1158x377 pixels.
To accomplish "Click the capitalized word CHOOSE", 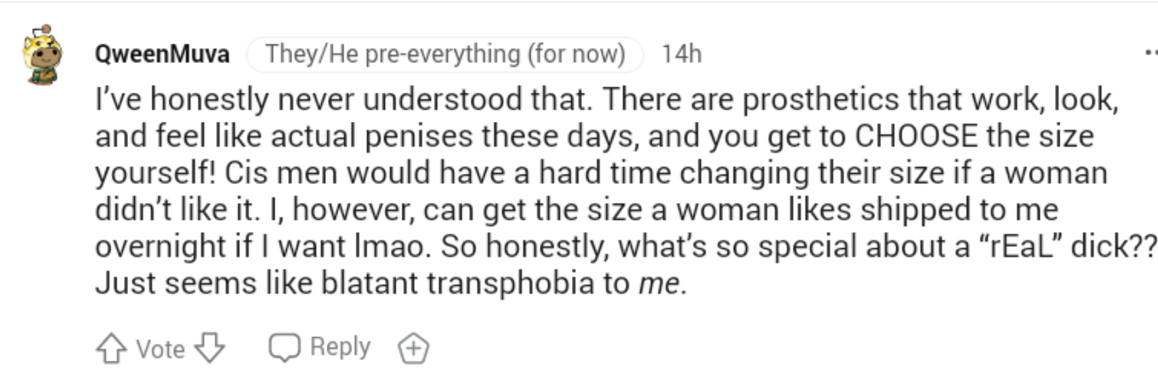I will point(916,136).
